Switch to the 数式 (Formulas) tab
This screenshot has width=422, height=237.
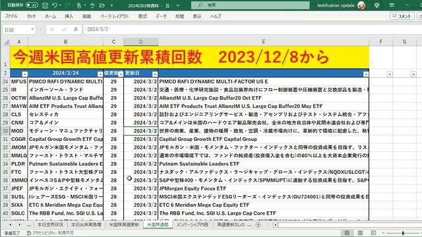142,16
